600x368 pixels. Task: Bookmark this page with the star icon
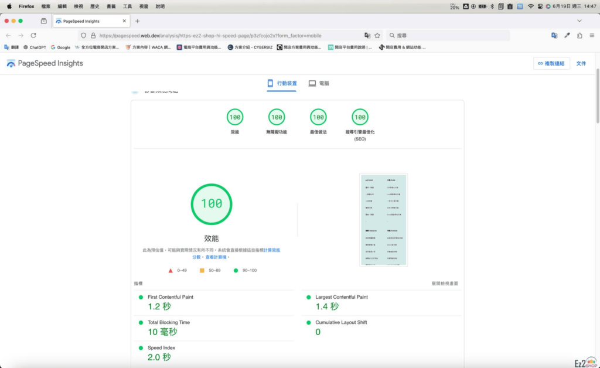377,36
